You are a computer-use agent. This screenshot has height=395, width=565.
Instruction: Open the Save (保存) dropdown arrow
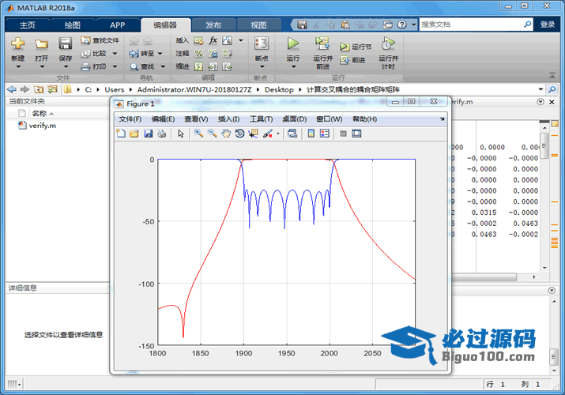pyautogui.click(x=66, y=66)
